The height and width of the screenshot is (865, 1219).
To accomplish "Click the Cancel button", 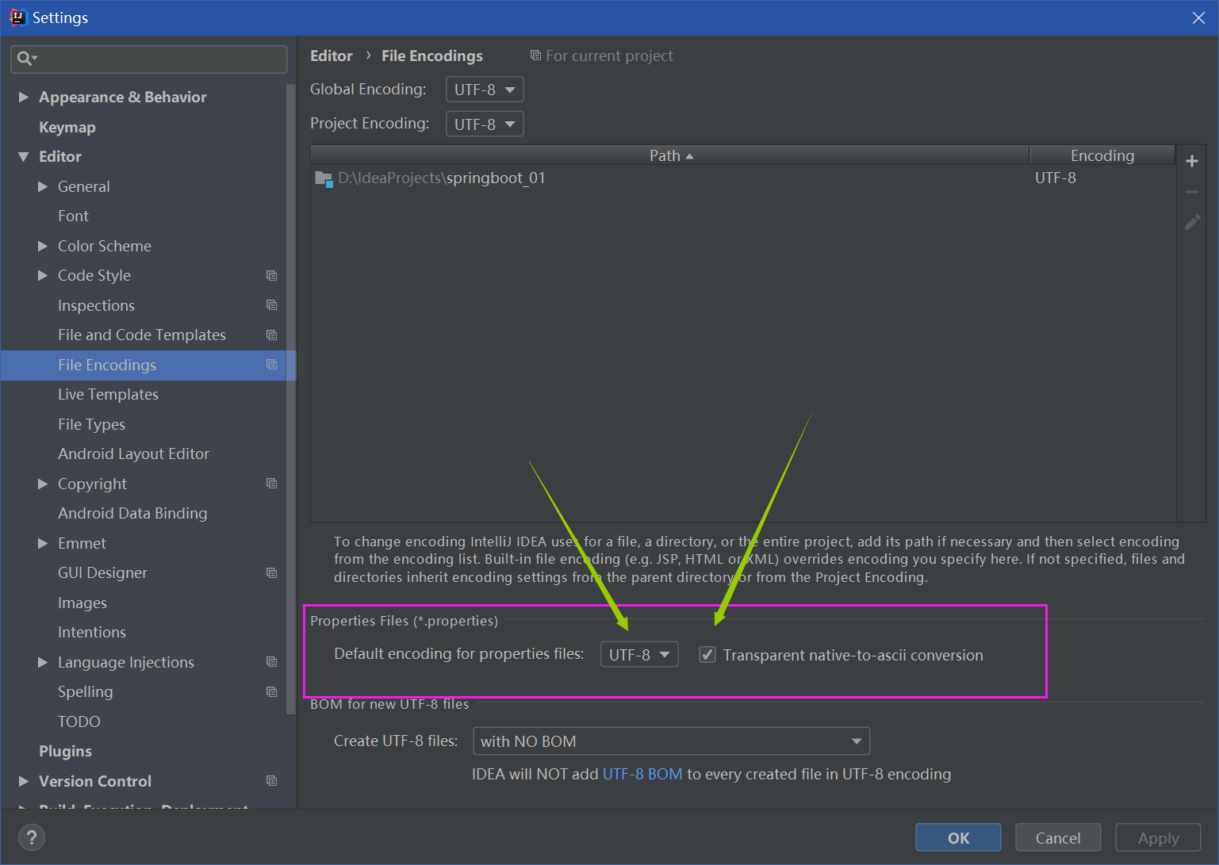I will [1058, 838].
